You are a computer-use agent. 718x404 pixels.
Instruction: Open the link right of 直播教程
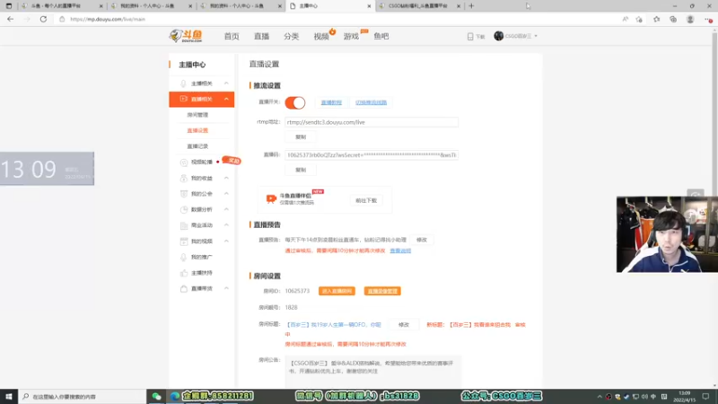(371, 102)
